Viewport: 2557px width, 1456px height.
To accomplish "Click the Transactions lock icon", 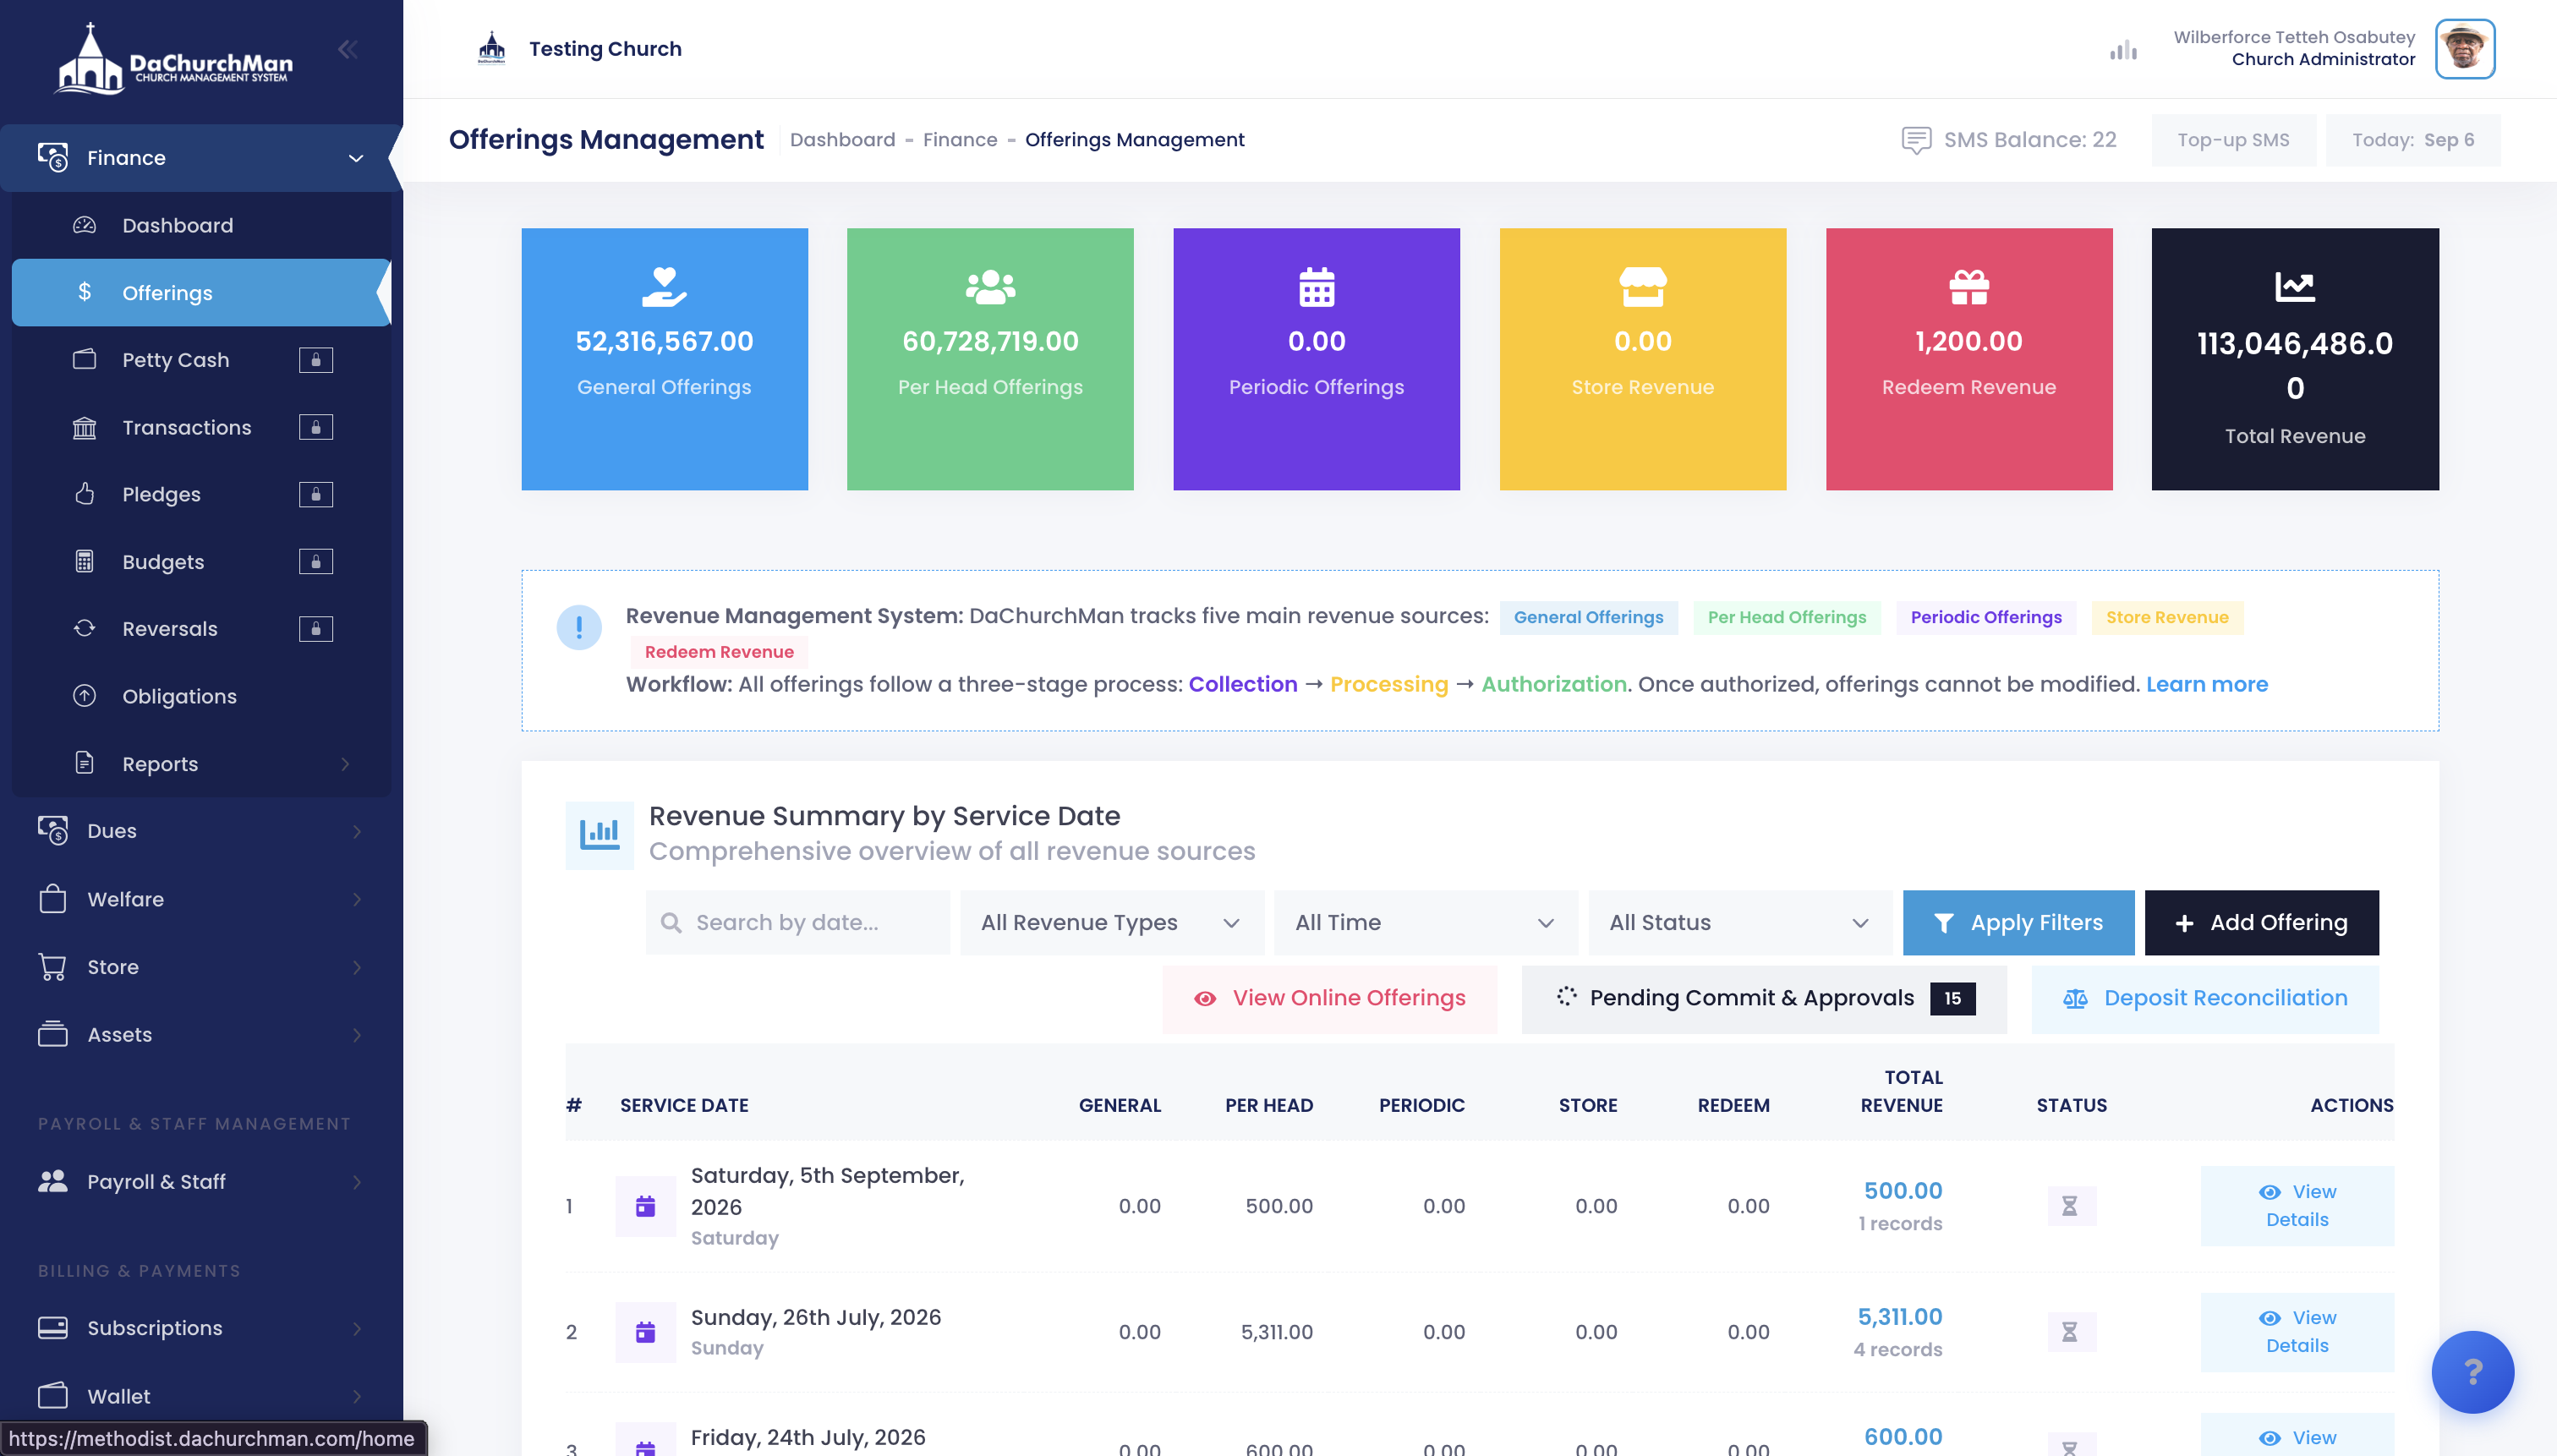I will (316, 427).
